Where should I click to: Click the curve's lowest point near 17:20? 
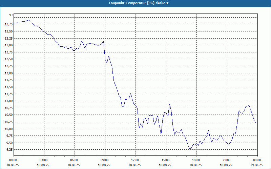click(190, 149)
